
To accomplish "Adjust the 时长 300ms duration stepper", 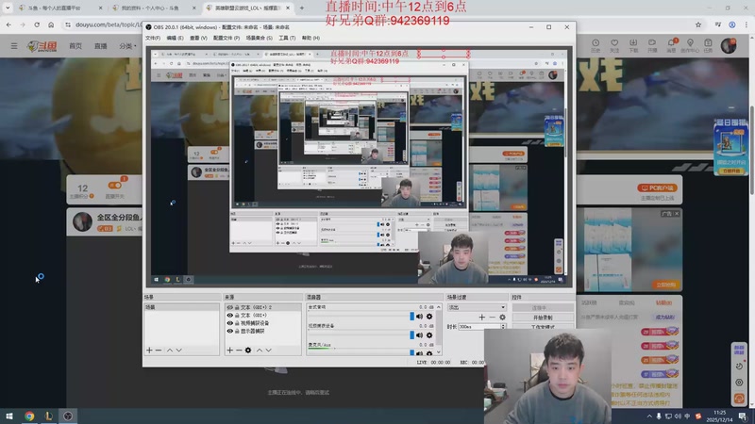I will [x=503, y=327].
